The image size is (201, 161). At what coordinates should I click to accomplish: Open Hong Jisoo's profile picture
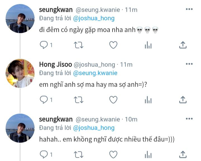coord(20,73)
